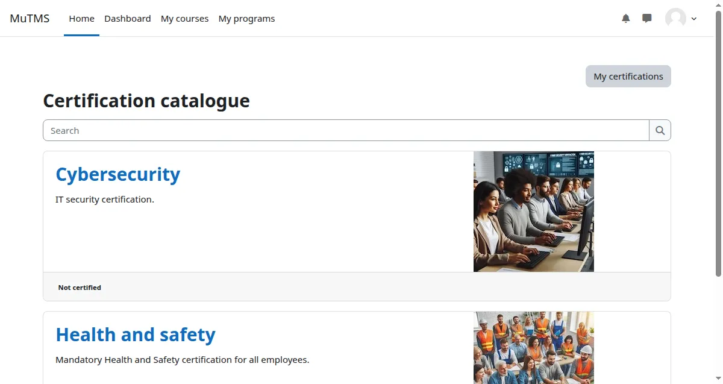
Task: Click the search magnifier icon
Action: 660,130
